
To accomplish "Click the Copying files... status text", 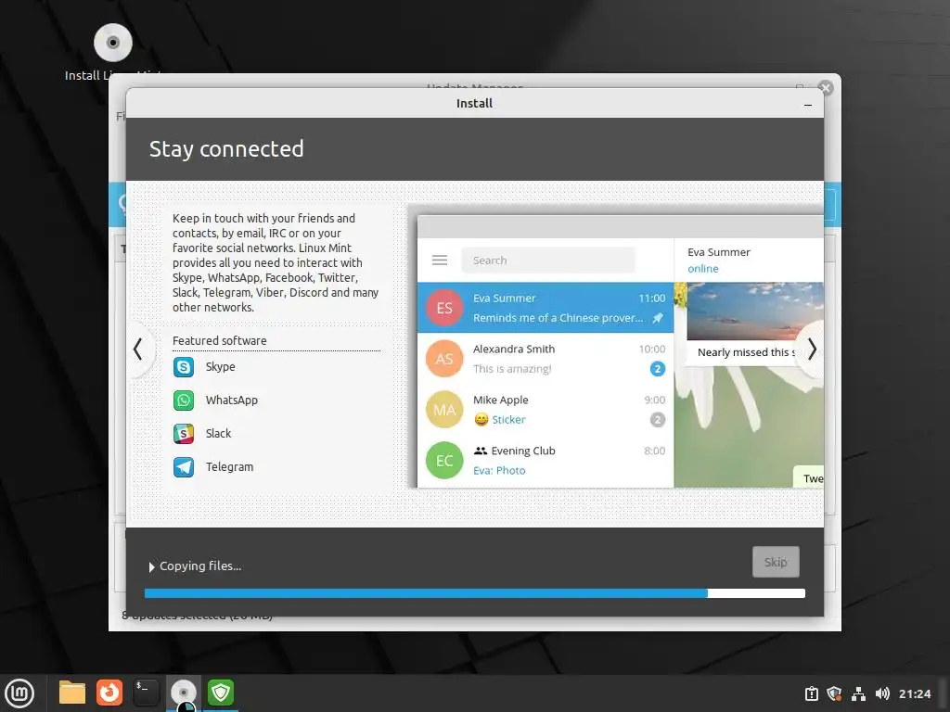I will click(x=200, y=566).
